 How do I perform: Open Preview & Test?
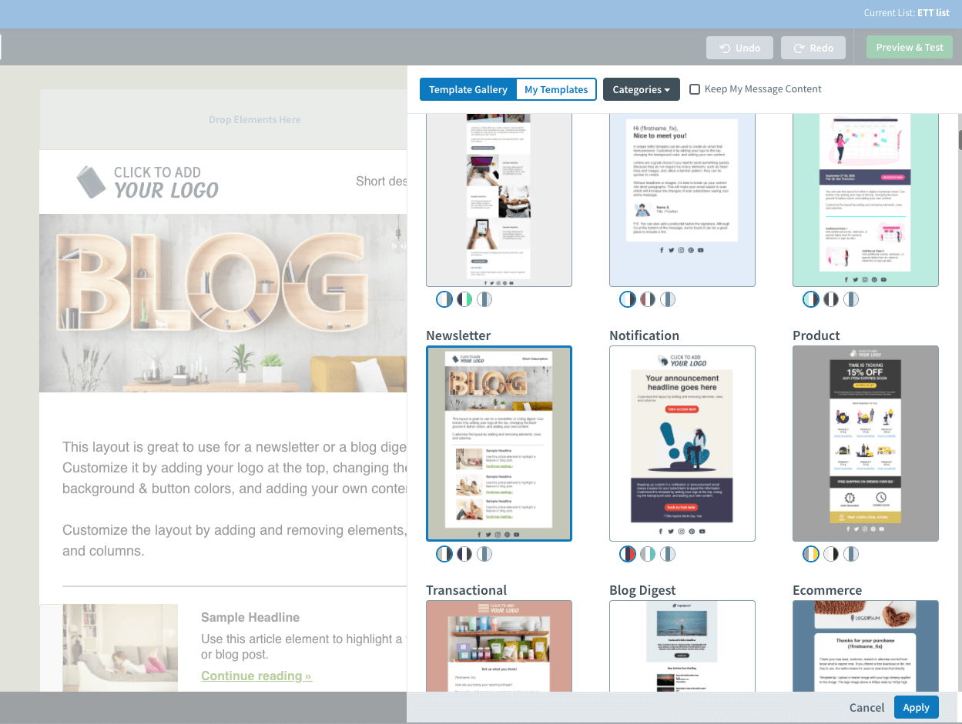click(910, 47)
